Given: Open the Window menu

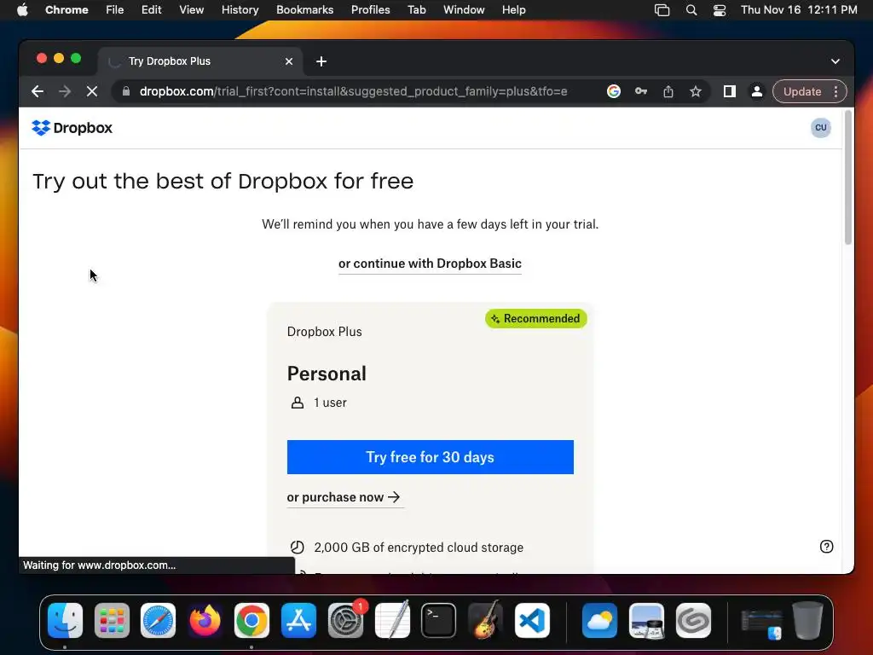Looking at the screenshot, I should (464, 10).
